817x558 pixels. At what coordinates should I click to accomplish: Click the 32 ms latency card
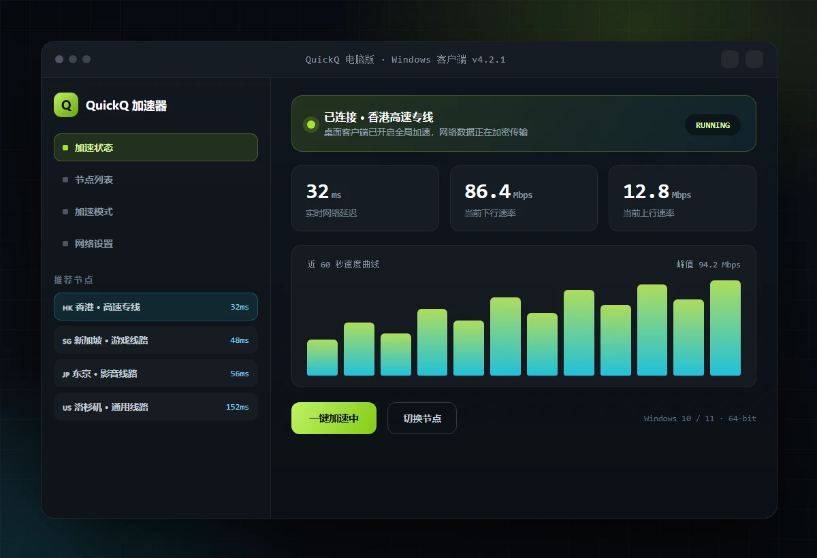click(x=365, y=198)
